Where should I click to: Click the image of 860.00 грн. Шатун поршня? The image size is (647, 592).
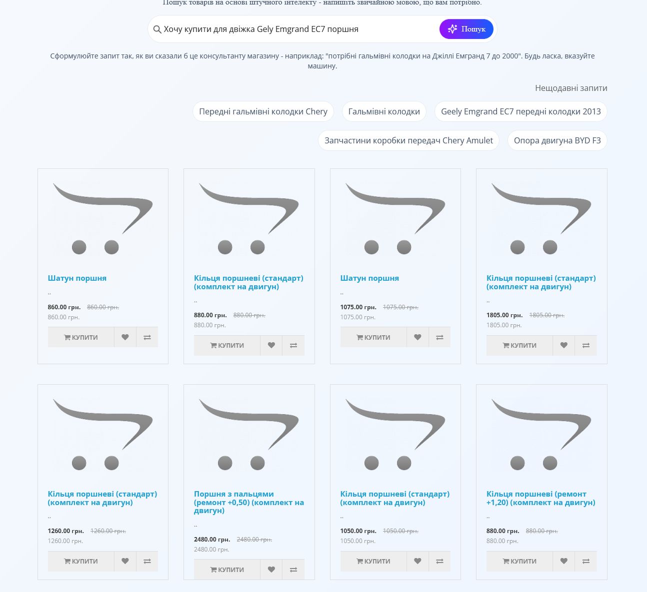click(x=103, y=219)
